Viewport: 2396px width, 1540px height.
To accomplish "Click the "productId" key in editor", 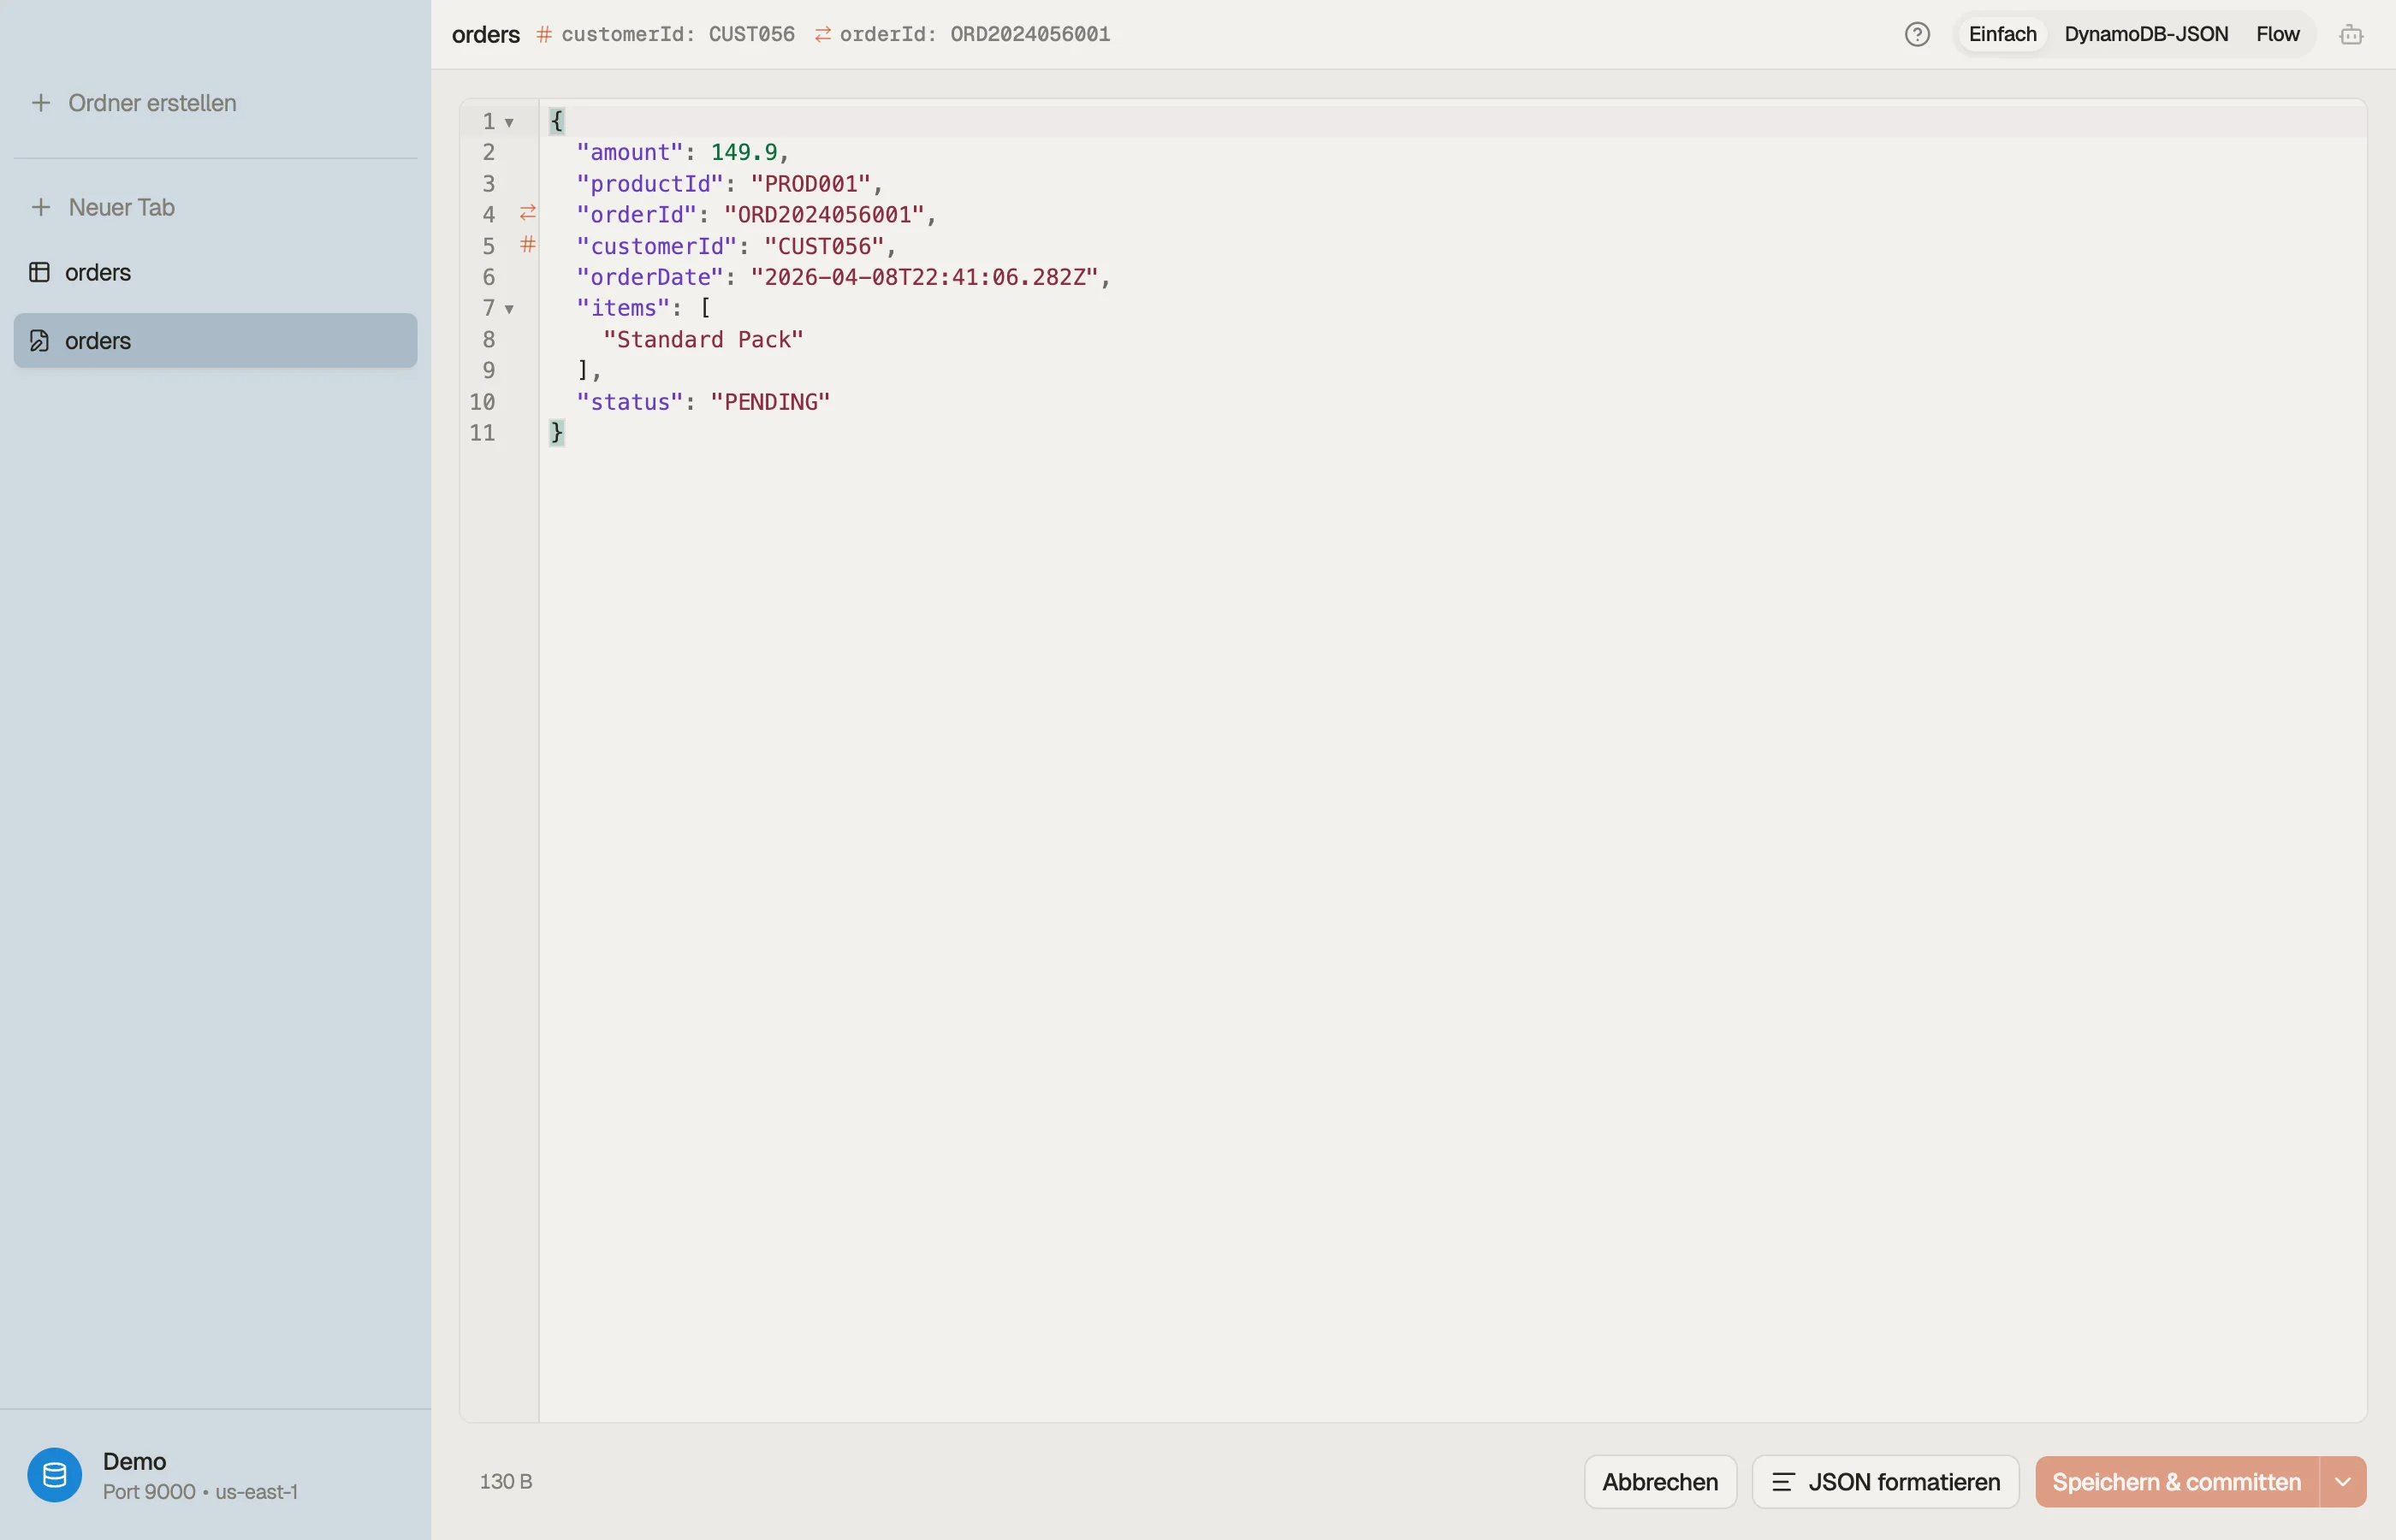I will [650, 184].
